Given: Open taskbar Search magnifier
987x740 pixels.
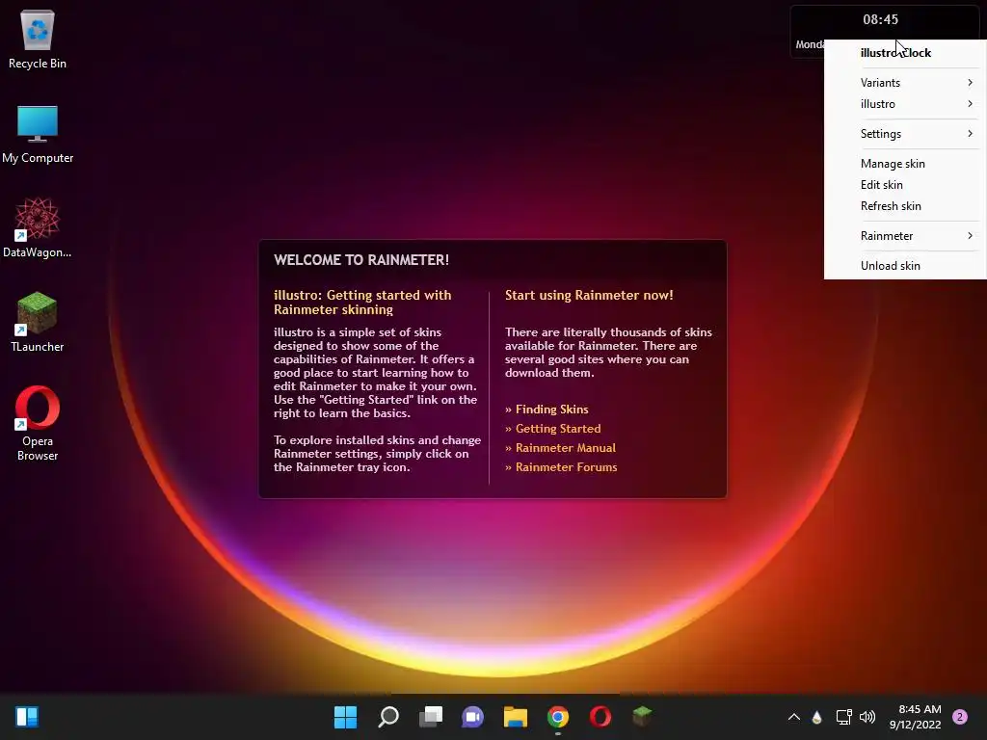Looking at the screenshot, I should pyautogui.click(x=387, y=717).
